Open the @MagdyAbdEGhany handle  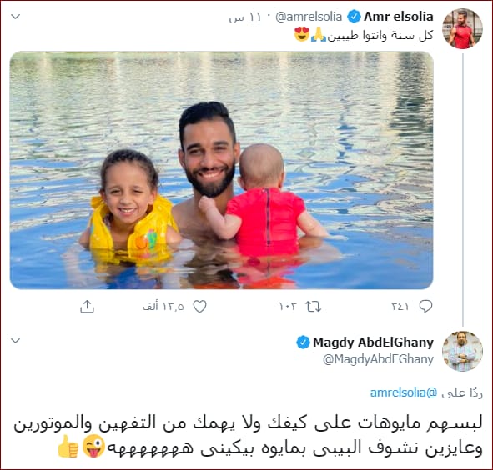coord(378,359)
